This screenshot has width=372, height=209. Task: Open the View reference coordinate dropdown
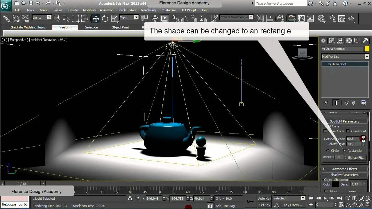[136, 17]
